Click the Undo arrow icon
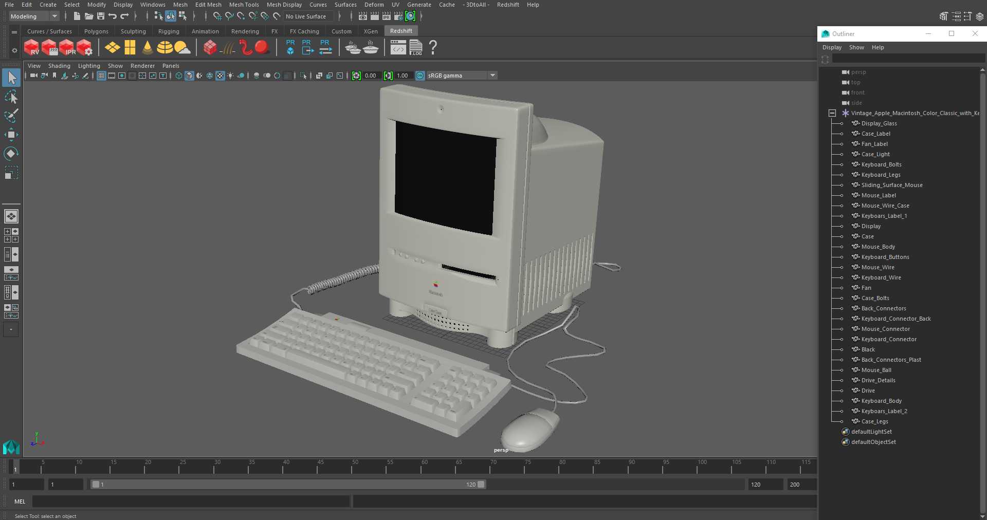987x520 pixels. tap(113, 16)
